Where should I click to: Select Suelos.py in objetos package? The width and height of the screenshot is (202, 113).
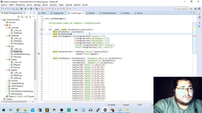tap(17, 78)
